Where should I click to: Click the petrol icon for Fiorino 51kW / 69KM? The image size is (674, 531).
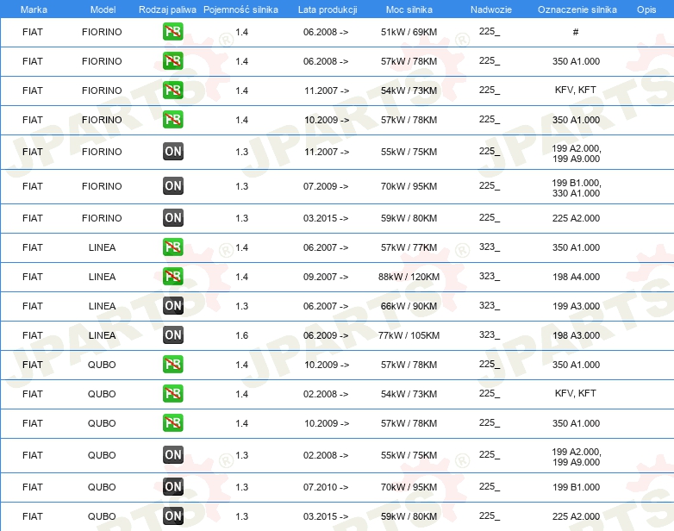[x=172, y=32]
